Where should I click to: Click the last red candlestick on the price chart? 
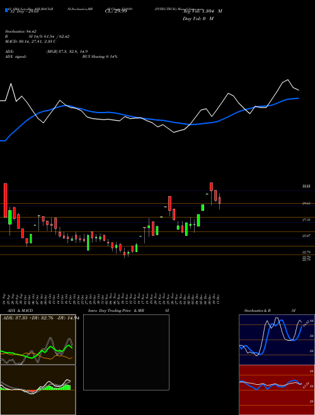coord(219,200)
